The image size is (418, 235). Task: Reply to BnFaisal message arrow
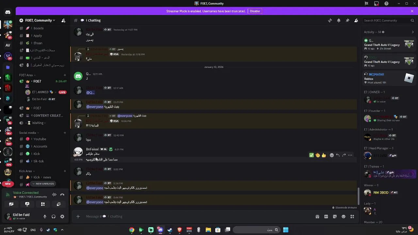coord(338,155)
